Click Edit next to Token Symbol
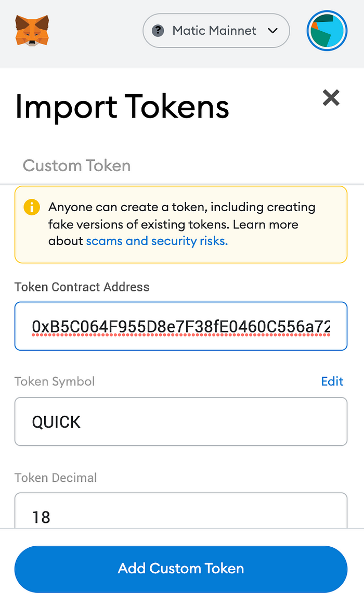This screenshot has height=603, width=364. (x=332, y=381)
